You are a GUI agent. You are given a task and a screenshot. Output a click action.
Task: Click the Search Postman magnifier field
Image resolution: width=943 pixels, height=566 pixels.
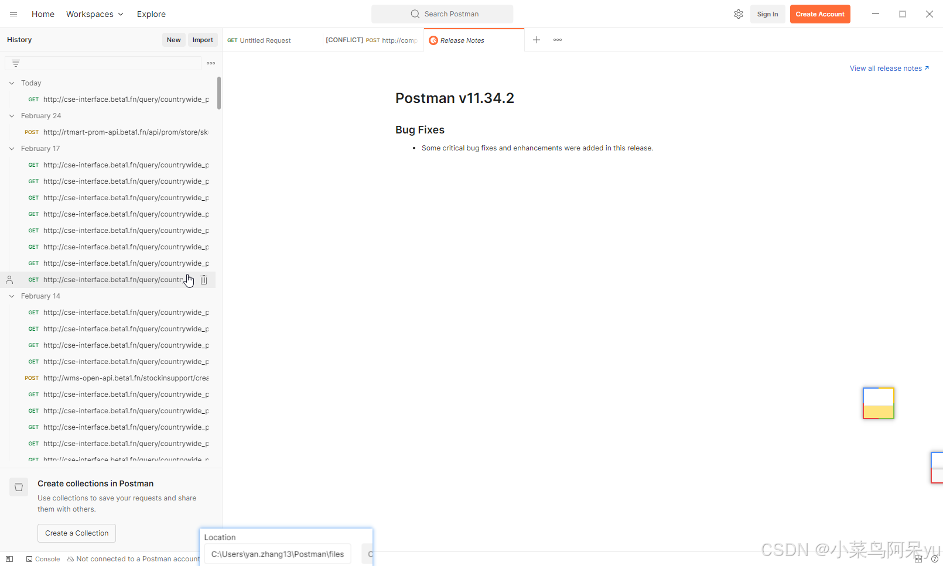click(442, 14)
